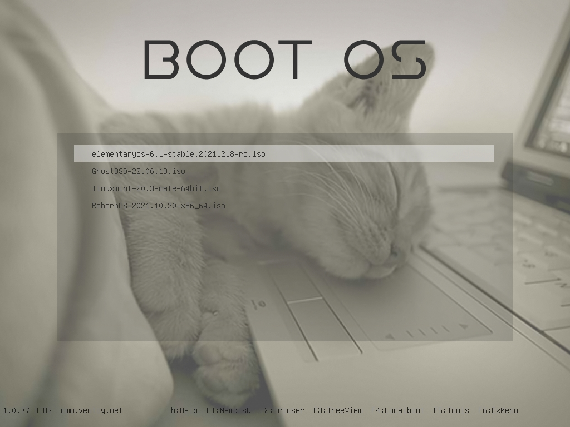Open the F5:Tools menu
Viewport: 570px width, 427px height.
tap(451, 410)
